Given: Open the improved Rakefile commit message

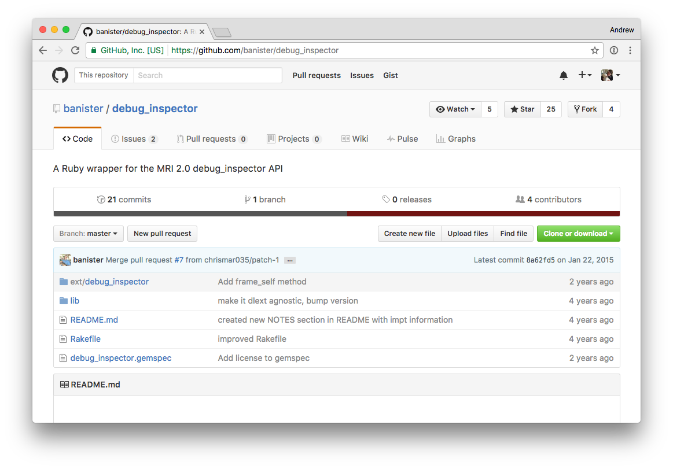Looking at the screenshot, I should [252, 339].
